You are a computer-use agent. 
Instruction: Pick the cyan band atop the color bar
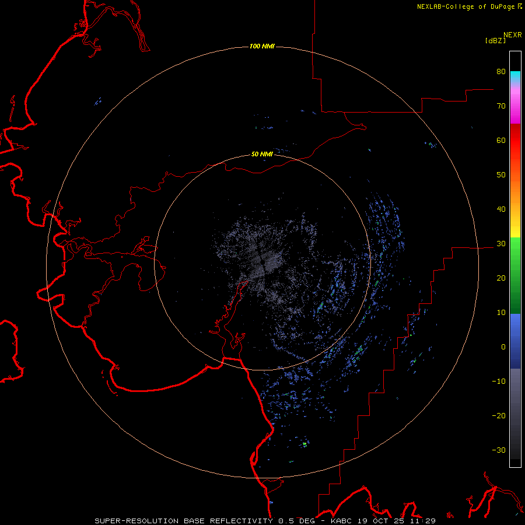point(515,76)
